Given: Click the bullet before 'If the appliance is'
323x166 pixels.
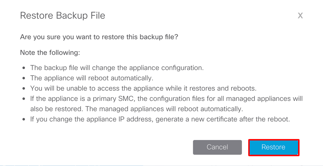Looking at the screenshot, I should tap(24, 99).
